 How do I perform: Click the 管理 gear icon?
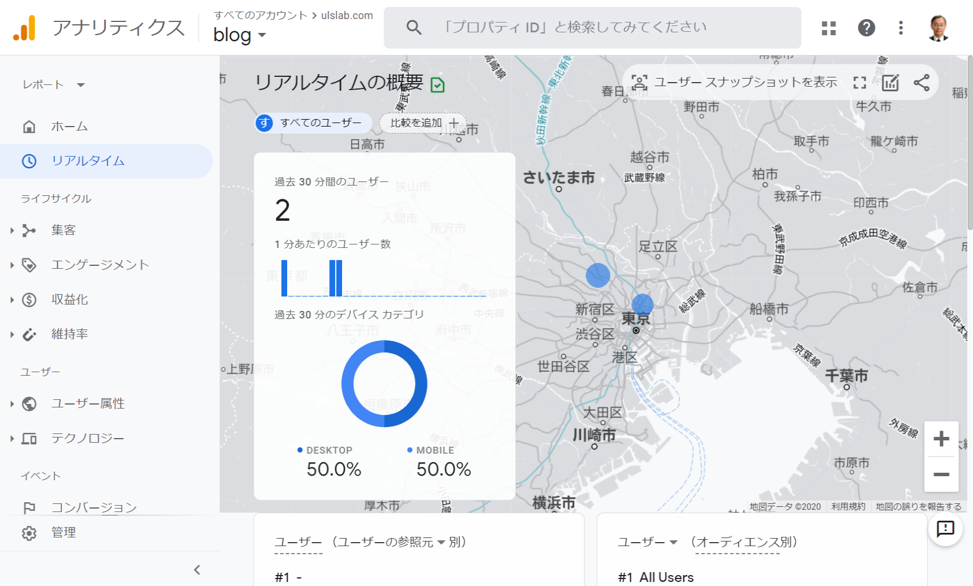(x=29, y=533)
